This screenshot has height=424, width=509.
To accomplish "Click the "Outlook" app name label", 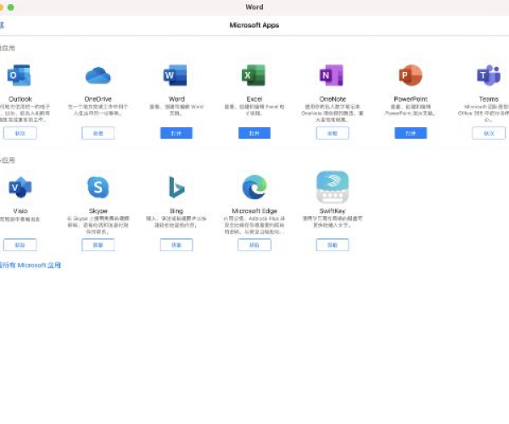I will click(x=20, y=99).
